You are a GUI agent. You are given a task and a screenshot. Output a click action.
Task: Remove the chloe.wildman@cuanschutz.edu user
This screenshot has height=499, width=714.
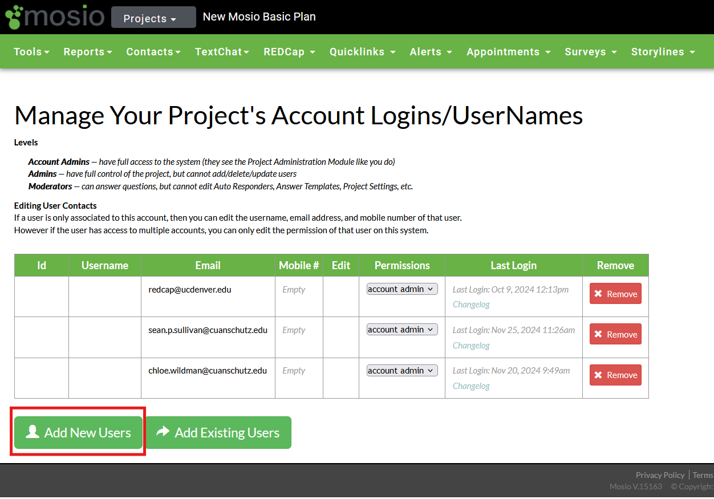615,375
